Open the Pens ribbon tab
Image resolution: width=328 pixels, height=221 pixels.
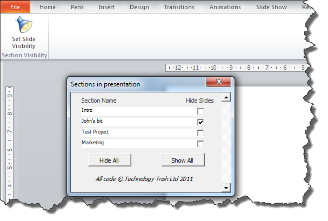click(76, 7)
